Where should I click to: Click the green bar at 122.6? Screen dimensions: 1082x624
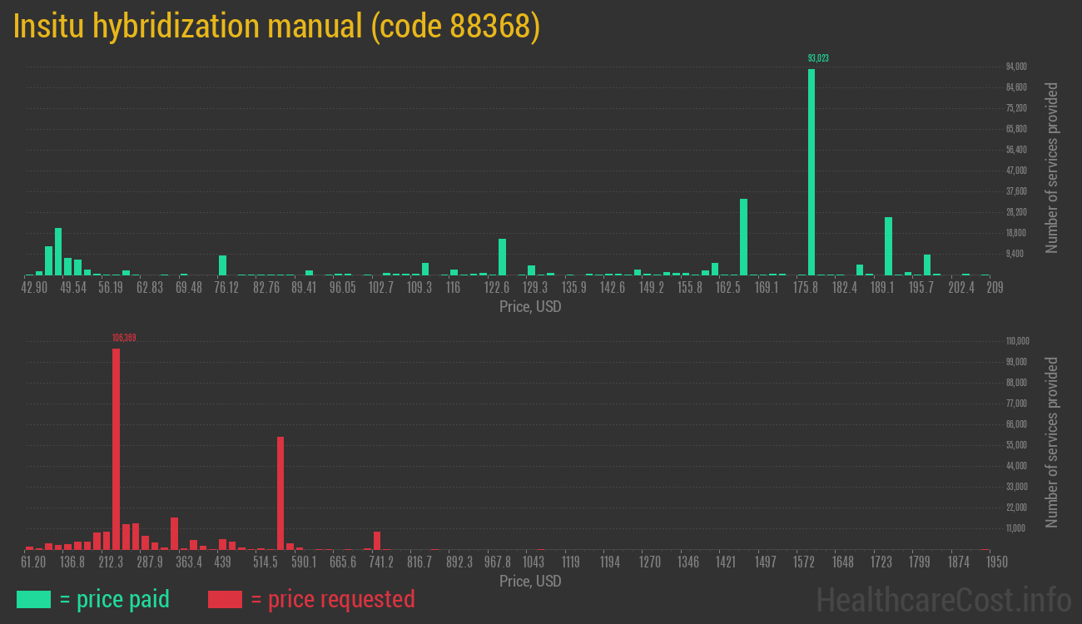(502, 256)
